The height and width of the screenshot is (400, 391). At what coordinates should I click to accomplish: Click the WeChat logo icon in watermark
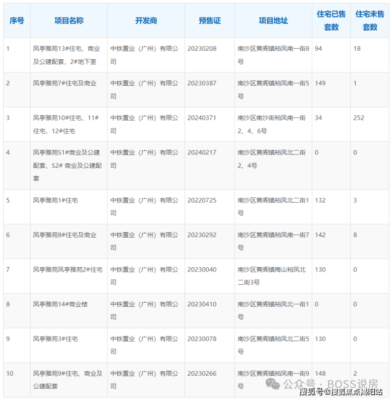tap(273, 384)
